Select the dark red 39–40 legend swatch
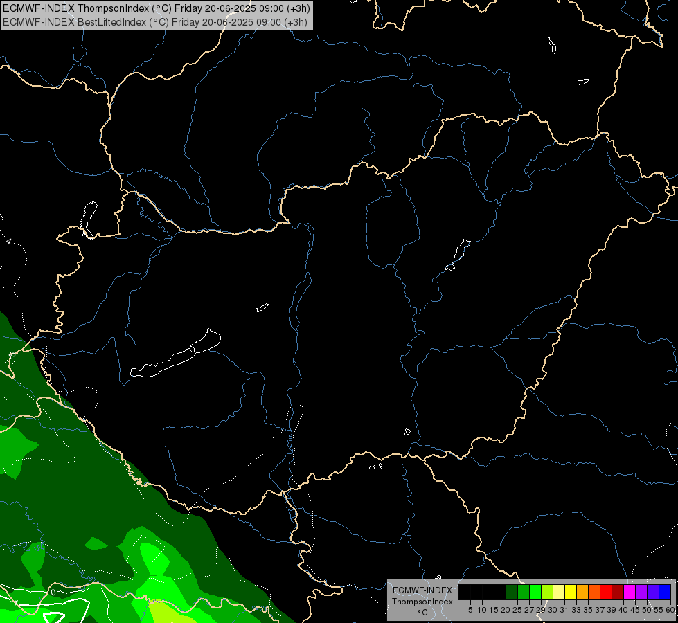 tap(618, 592)
